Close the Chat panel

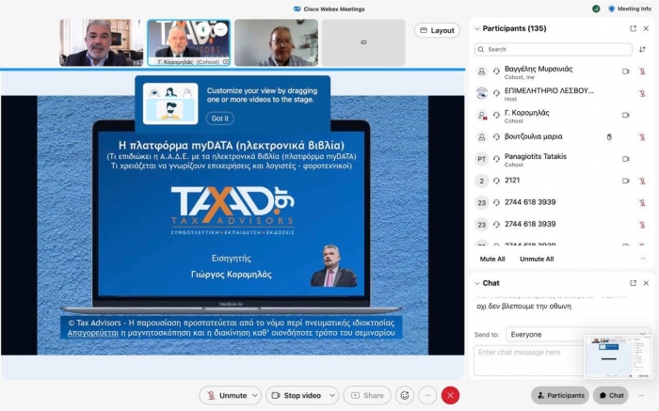point(646,282)
